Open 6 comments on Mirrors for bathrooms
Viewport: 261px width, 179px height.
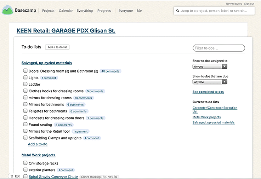click(75, 105)
